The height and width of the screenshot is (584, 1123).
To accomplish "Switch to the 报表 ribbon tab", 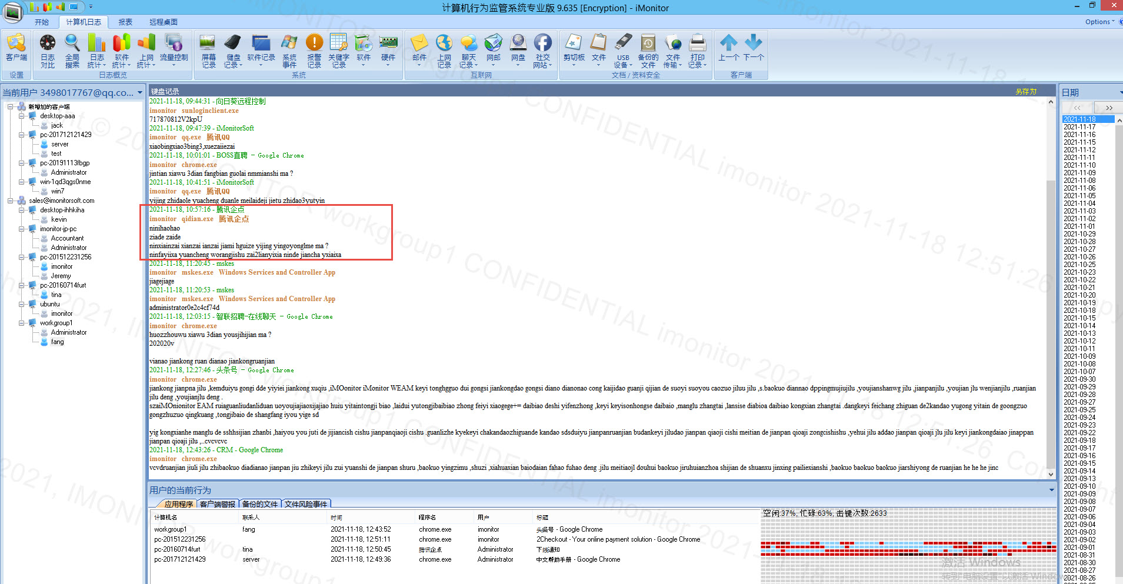I will point(125,22).
